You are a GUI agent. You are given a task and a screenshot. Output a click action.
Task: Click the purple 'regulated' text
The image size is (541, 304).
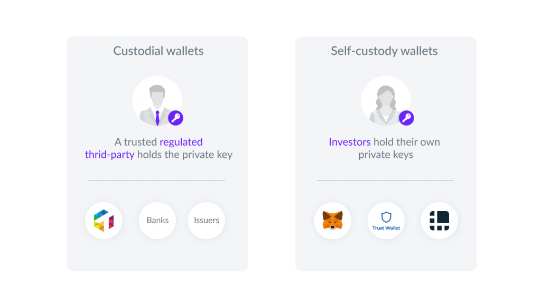[x=181, y=142]
